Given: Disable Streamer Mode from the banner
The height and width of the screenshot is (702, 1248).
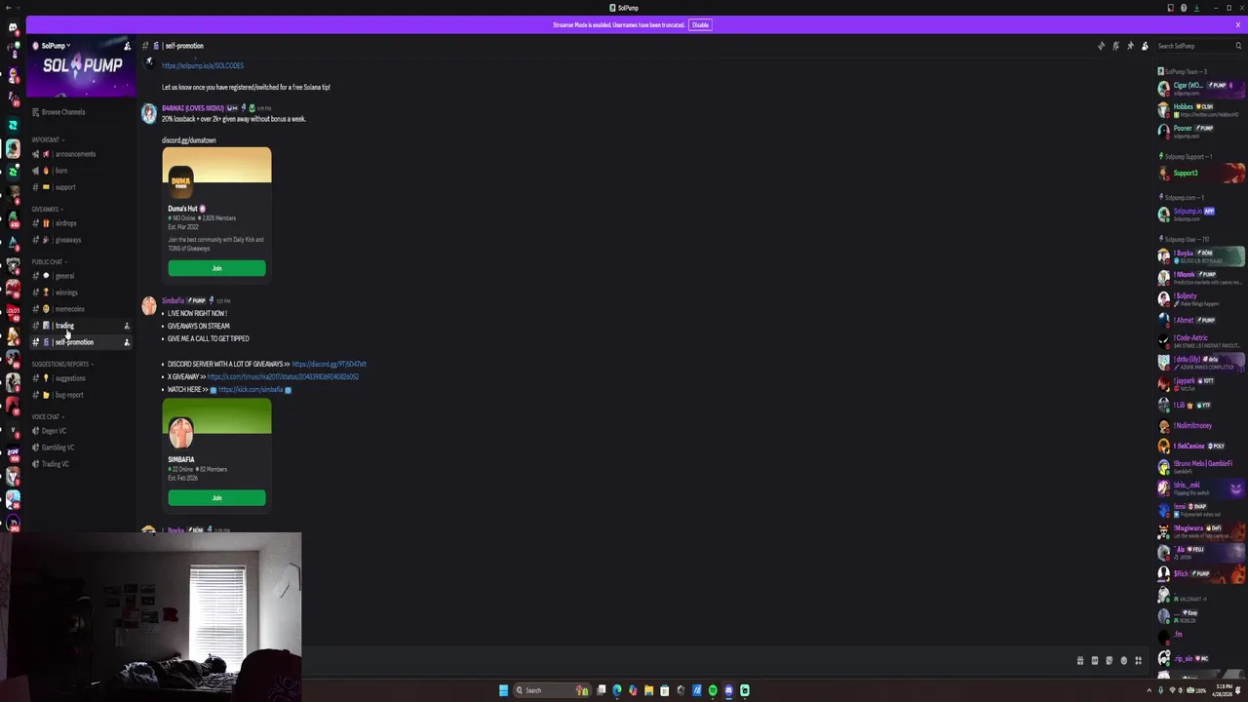Looking at the screenshot, I should (700, 24).
